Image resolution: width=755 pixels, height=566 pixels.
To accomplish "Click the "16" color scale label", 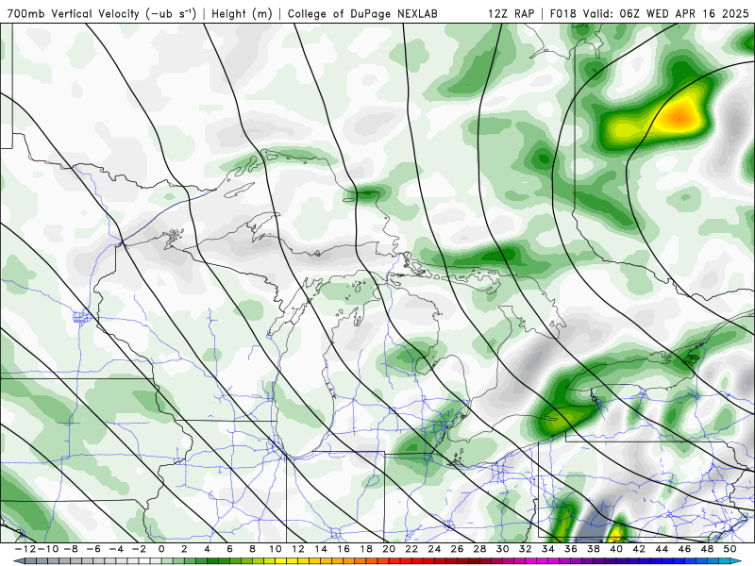I will [344, 549].
